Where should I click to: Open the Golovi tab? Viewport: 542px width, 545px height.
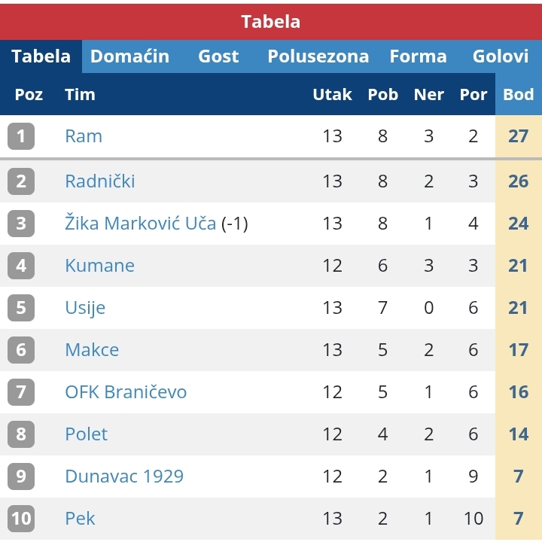(501, 56)
